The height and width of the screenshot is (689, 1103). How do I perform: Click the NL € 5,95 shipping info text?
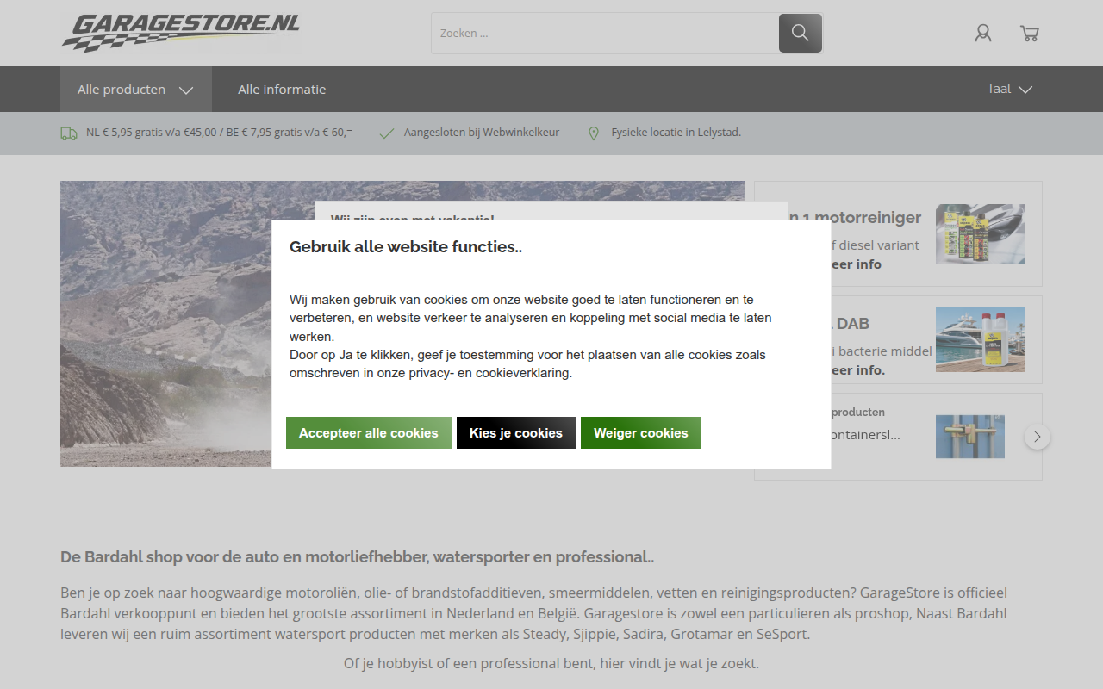click(220, 133)
